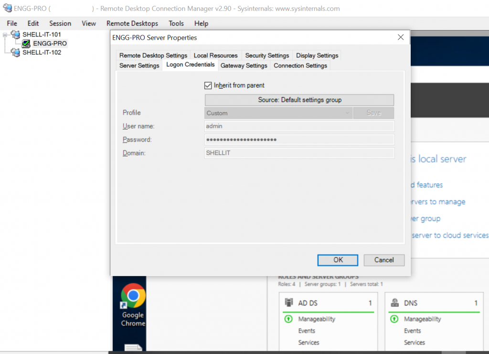Click the 'servers to manage' link
The height and width of the screenshot is (354, 489).
(438, 202)
